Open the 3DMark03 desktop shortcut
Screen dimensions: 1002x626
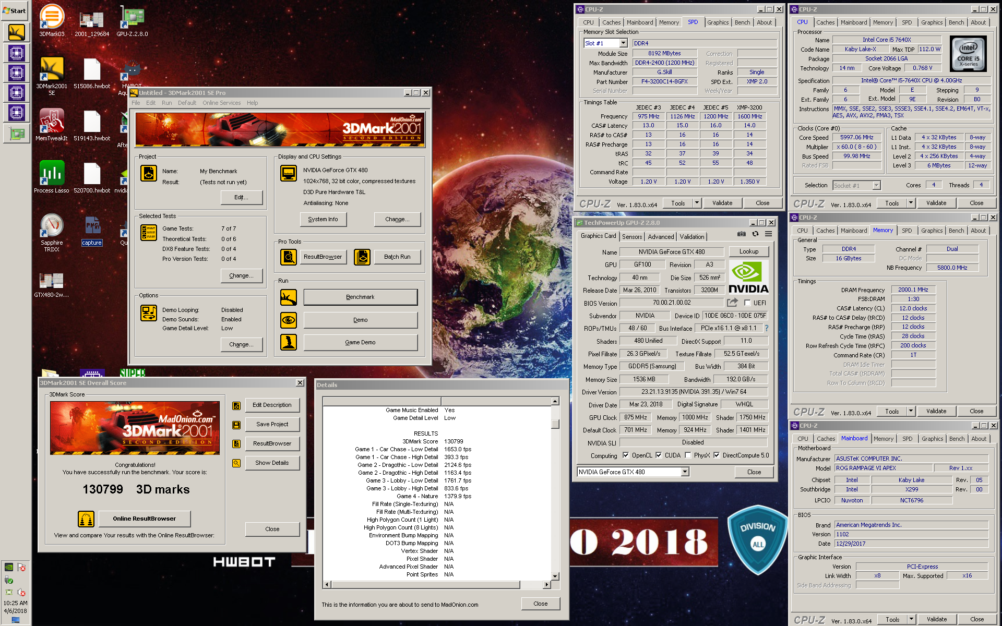[x=52, y=20]
